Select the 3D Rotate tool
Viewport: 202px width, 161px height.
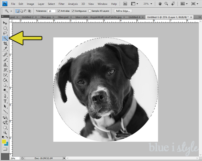click(5, 117)
